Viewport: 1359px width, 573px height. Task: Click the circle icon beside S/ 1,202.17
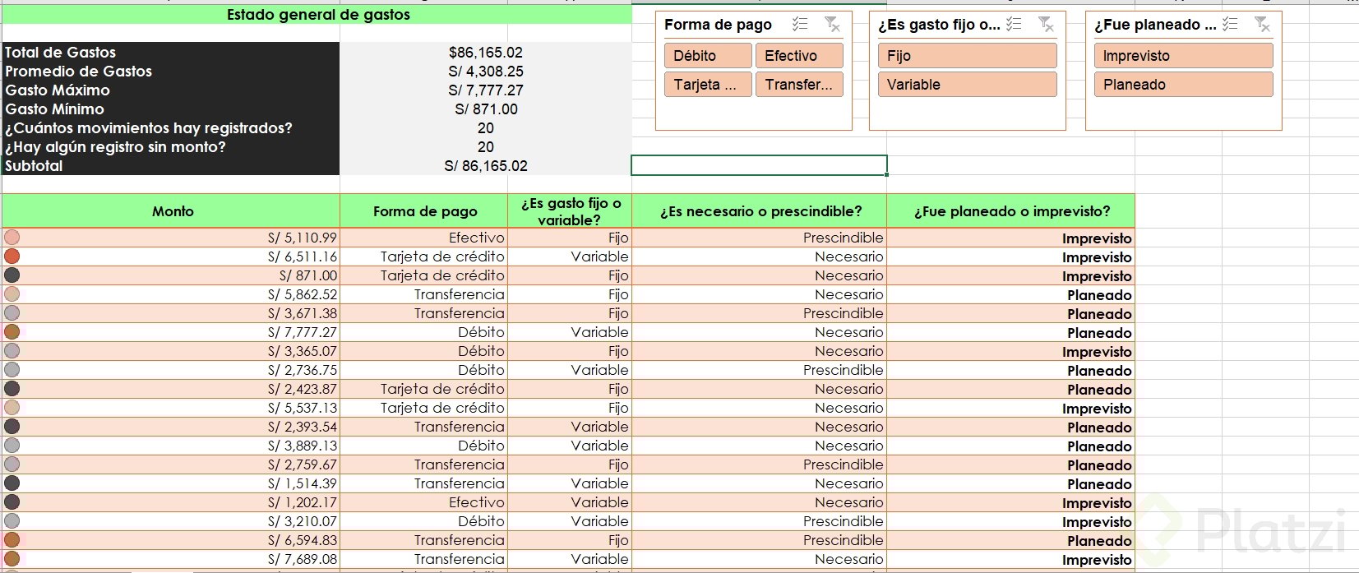click(12, 502)
